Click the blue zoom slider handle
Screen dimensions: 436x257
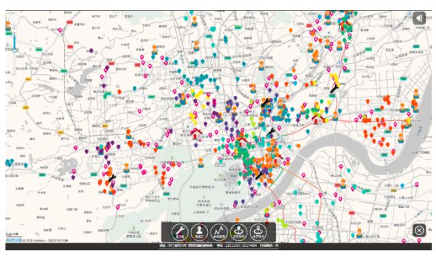tap(15, 50)
